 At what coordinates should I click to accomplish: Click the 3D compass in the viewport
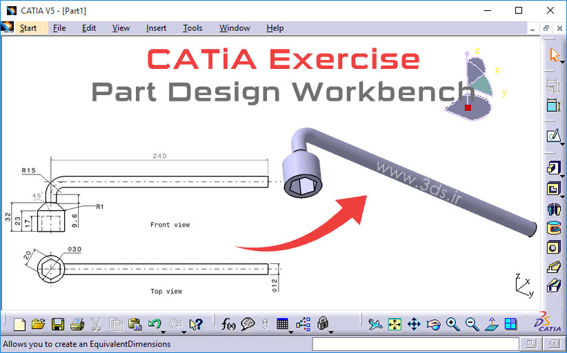tap(473, 85)
